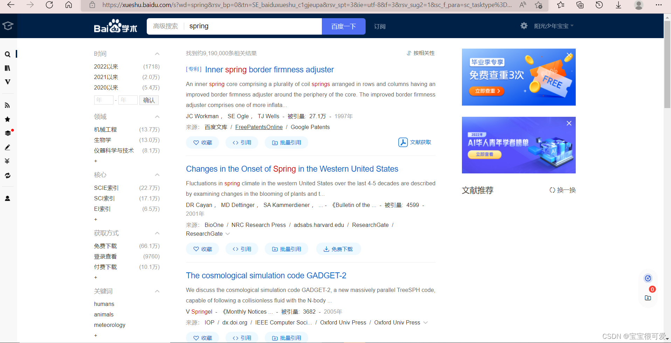Open the settings gear in header
The width and height of the screenshot is (671, 343).
coord(524,26)
